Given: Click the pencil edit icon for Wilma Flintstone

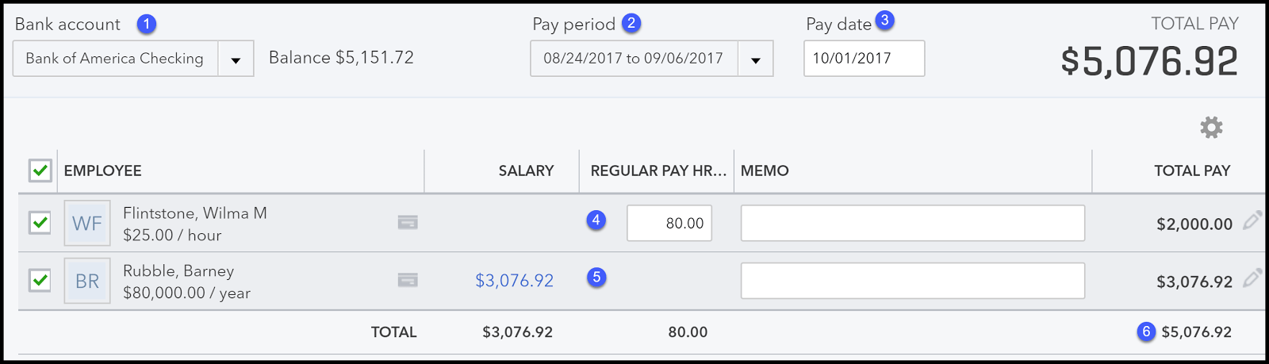Looking at the screenshot, I should 1252,221.
